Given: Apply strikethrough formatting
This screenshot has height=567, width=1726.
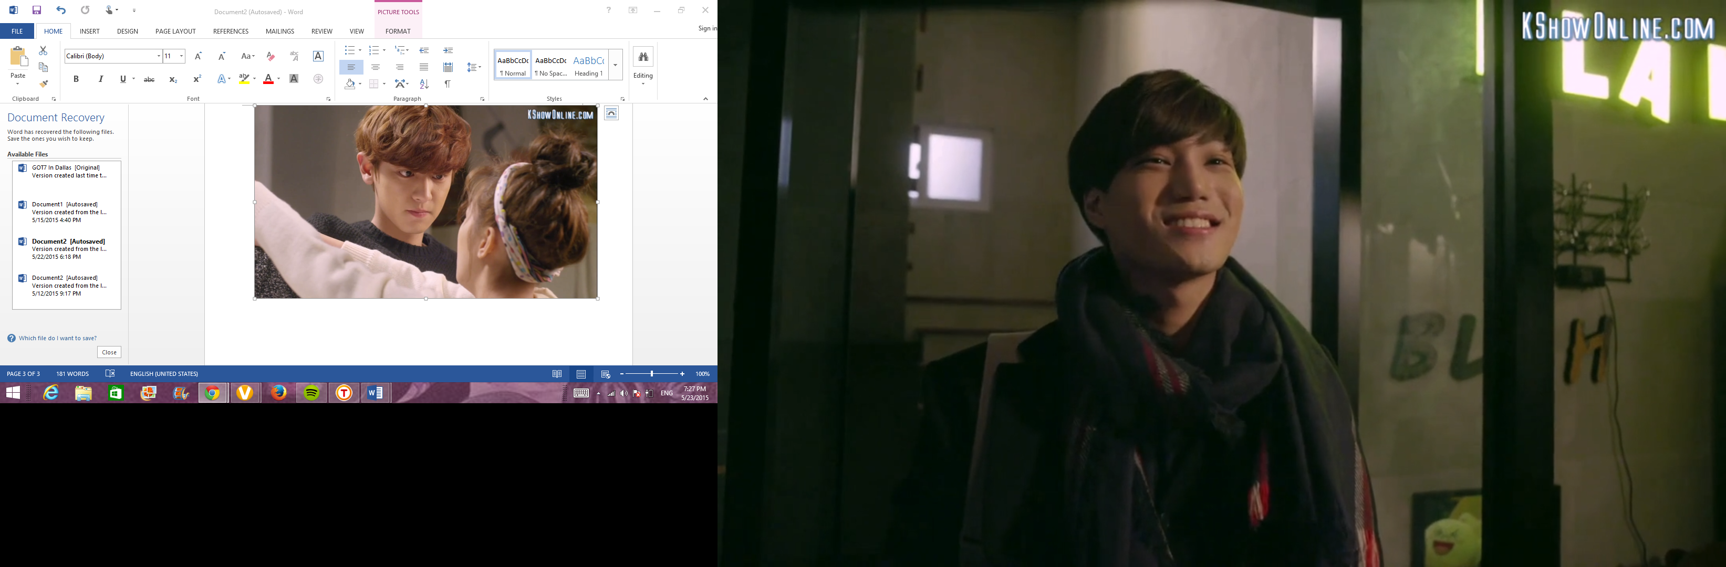Looking at the screenshot, I should pyautogui.click(x=149, y=79).
